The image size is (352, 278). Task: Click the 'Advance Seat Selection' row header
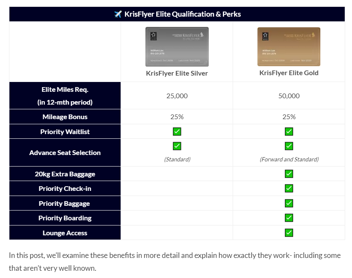point(65,153)
